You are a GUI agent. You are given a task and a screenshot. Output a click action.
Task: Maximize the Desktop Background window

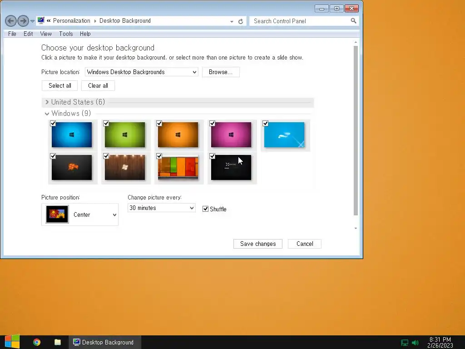336,9
